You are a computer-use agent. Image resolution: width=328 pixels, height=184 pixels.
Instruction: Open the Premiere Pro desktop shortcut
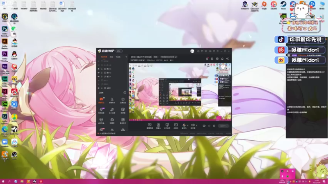tap(5, 56)
